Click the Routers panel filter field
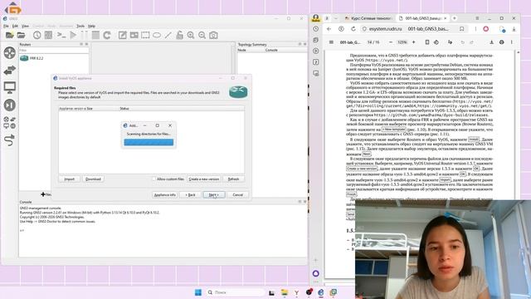This screenshot has width=531, height=299. tap(54, 50)
